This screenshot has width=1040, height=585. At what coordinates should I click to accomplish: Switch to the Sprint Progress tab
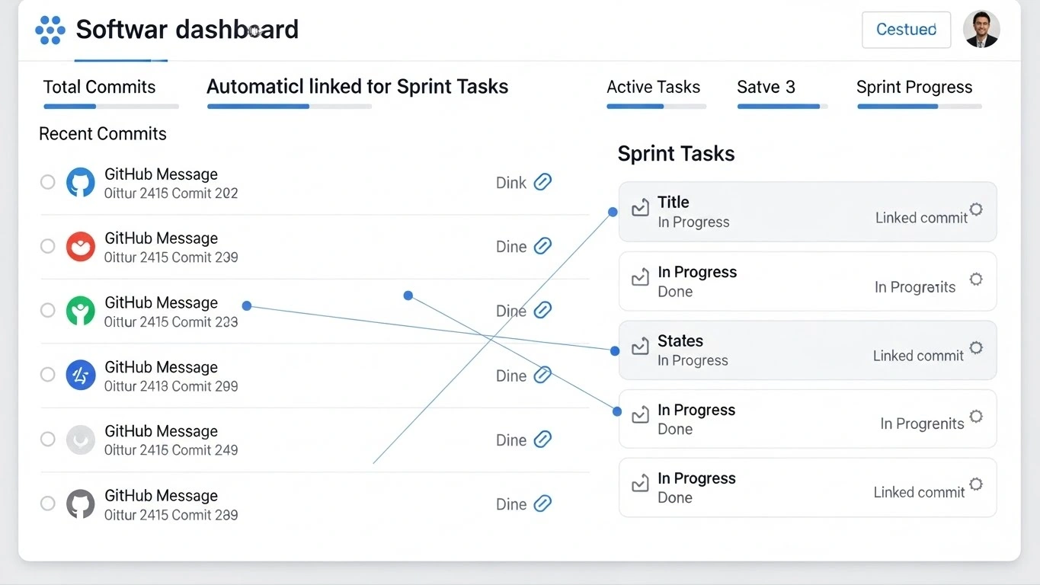(x=914, y=87)
